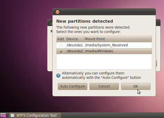Confirm with the OK button
The height and width of the screenshot is (118, 164).
136,86
